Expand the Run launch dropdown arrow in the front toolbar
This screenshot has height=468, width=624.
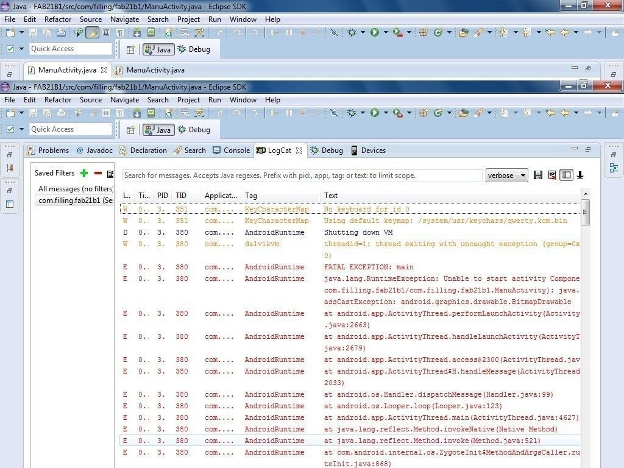click(x=386, y=113)
